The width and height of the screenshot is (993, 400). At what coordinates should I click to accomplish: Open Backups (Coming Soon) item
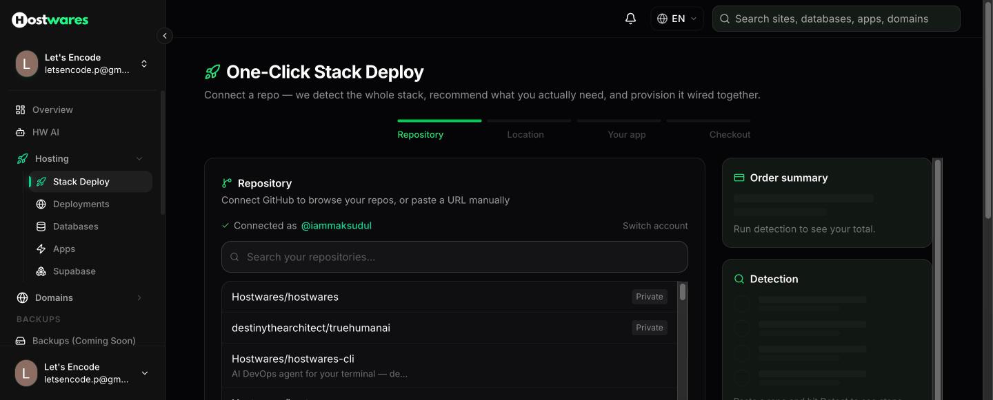point(83,341)
